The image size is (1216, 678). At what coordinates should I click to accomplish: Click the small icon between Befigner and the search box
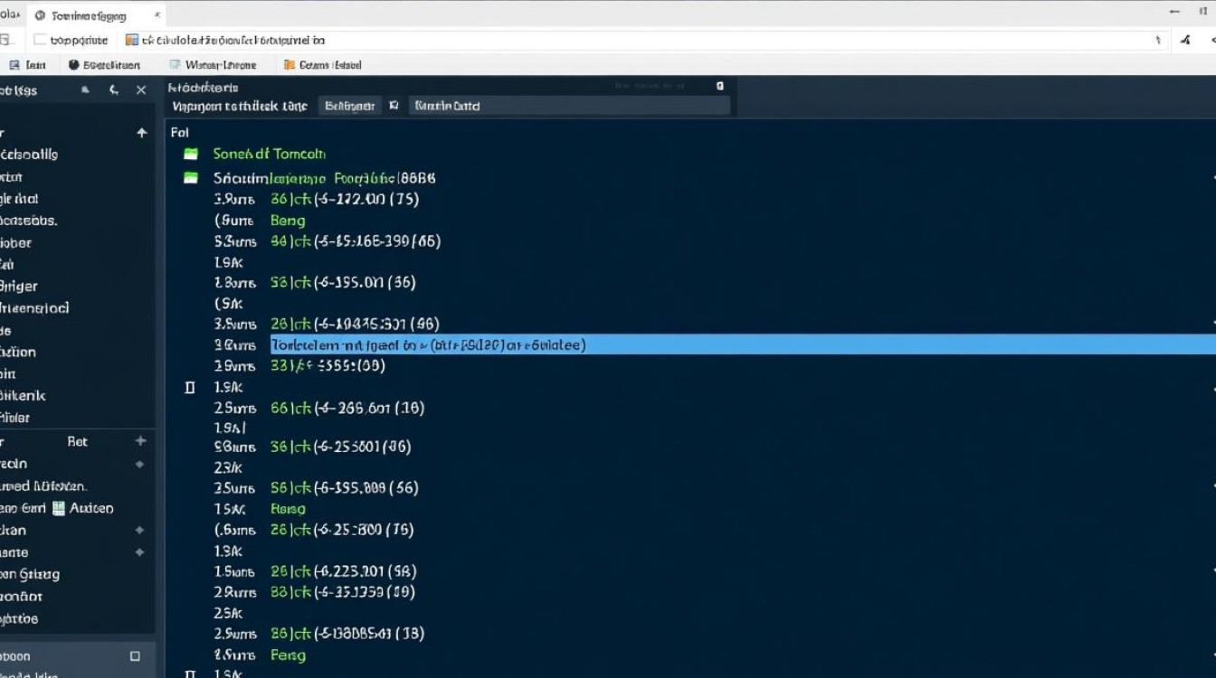point(394,105)
